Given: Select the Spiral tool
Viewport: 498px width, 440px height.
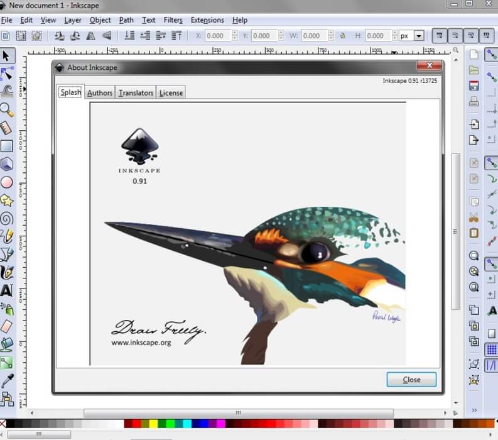Looking at the screenshot, I should 6,219.
